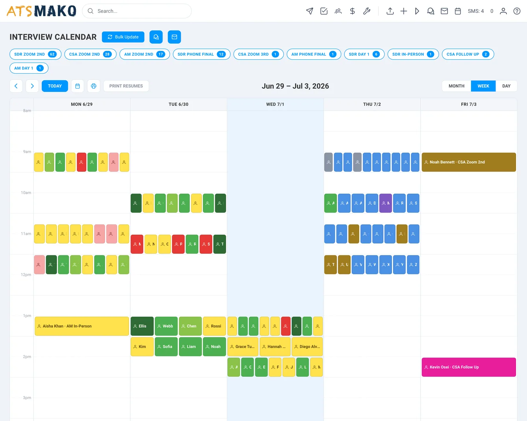Open Aisha Khan AM In-Person event

(82, 326)
